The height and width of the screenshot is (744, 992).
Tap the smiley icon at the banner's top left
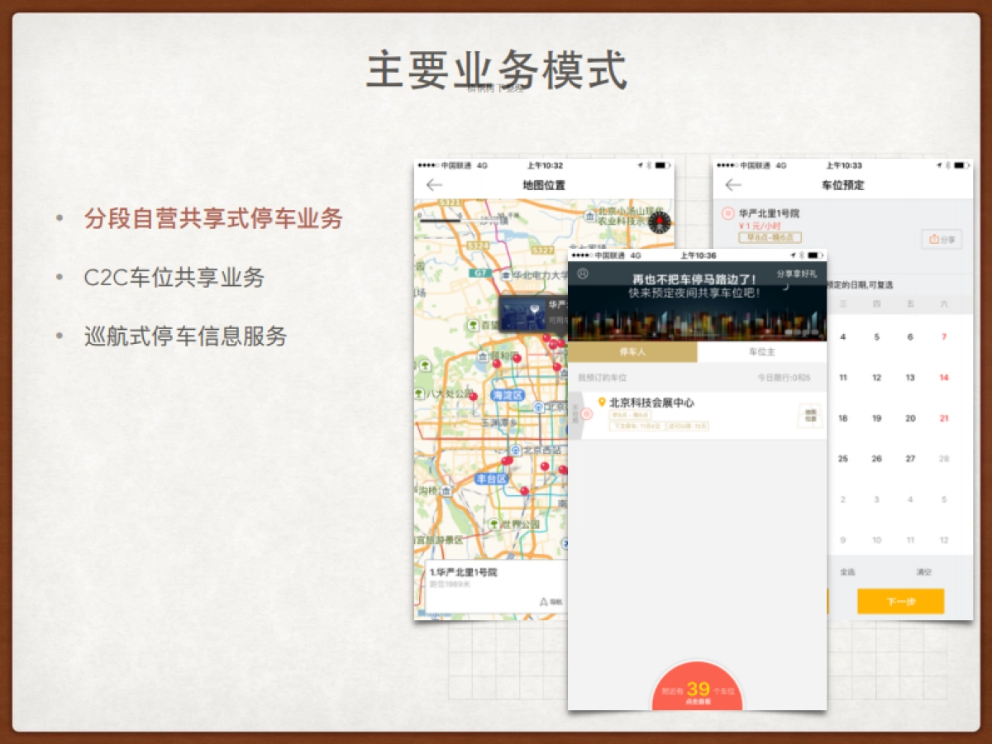(584, 274)
